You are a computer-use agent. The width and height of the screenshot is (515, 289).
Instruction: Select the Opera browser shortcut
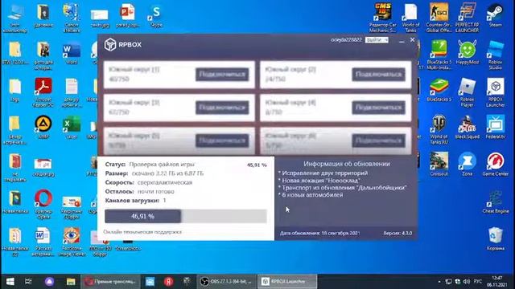pos(43,204)
